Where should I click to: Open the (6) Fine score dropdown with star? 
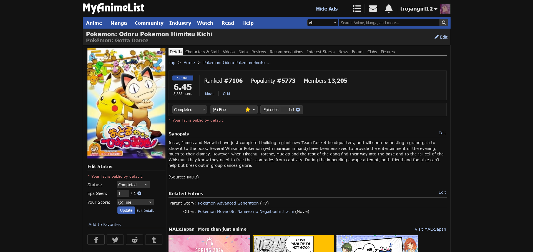point(234,110)
